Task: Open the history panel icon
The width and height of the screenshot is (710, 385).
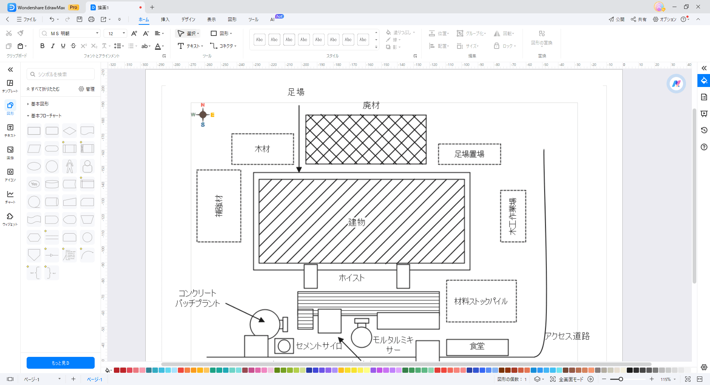Action: [704, 130]
